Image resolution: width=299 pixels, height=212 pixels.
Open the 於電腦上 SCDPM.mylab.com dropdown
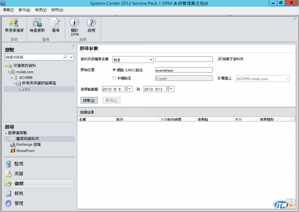262,79
